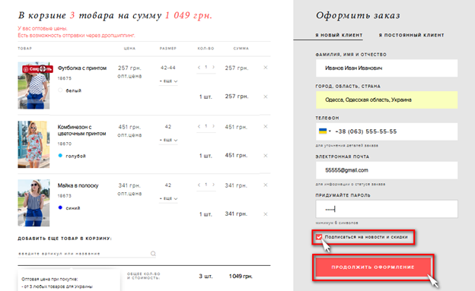Screen dimensions: 475x291
Task: Open the Комбинезон product thumbnail
Action: pyautogui.click(x=33, y=144)
